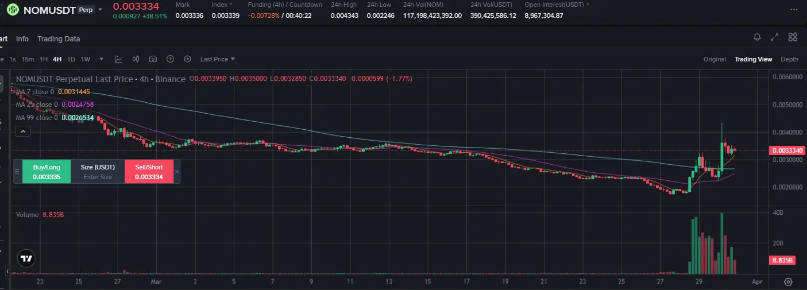The image size is (807, 290).
Task: Click the Mar label on time axis
Action: pyautogui.click(x=156, y=282)
